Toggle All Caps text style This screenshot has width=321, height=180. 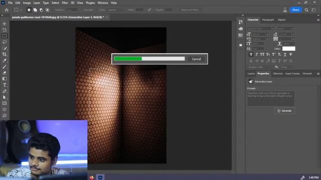click(x=262, y=54)
